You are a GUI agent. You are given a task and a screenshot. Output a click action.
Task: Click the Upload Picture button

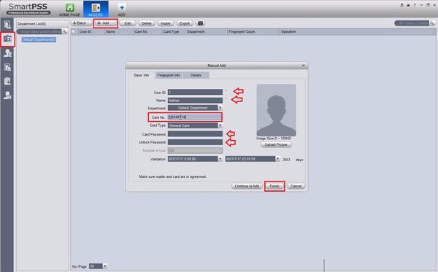point(276,144)
